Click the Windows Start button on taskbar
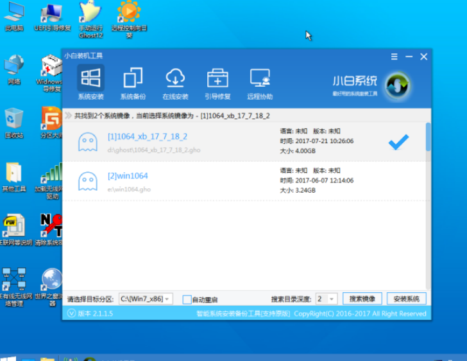Image resolution: width=467 pixels, height=361 pixels. pos(8,357)
